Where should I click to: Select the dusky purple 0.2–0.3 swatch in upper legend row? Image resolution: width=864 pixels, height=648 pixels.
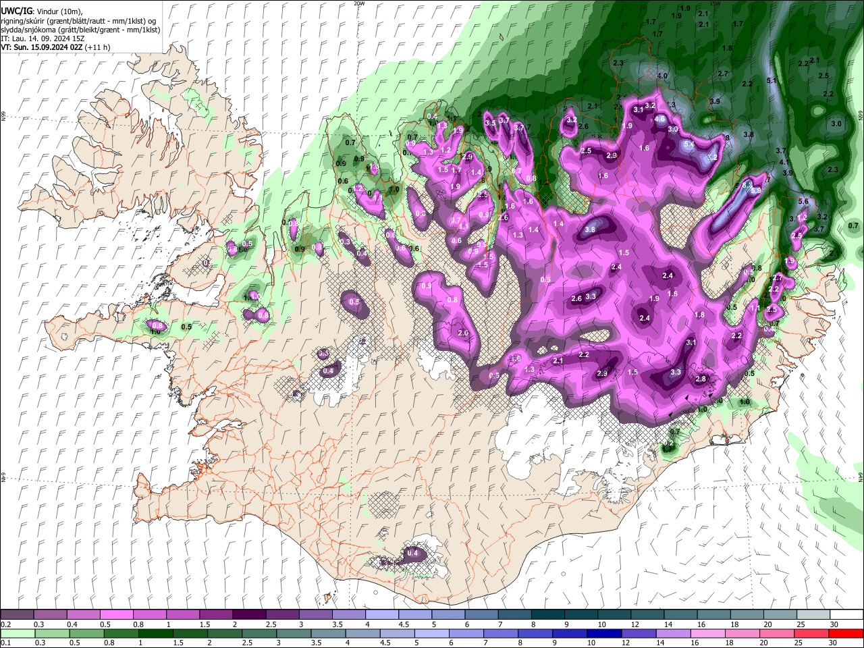click(x=17, y=614)
